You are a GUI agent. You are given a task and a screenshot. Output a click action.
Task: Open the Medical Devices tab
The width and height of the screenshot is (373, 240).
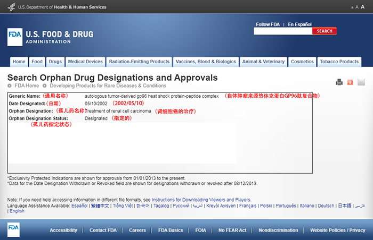85,62
